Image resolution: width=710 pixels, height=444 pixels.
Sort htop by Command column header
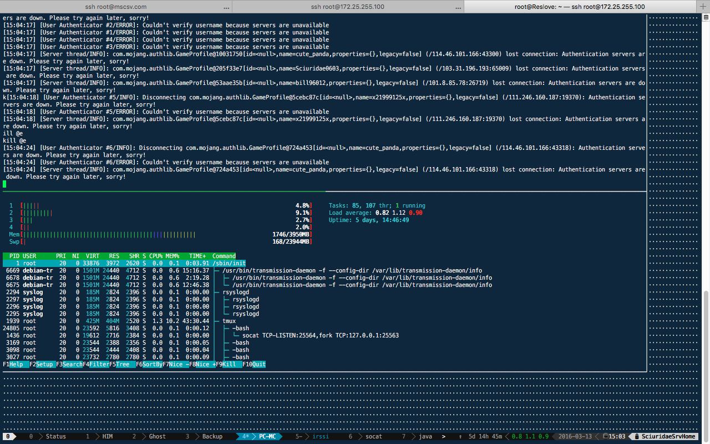224,256
